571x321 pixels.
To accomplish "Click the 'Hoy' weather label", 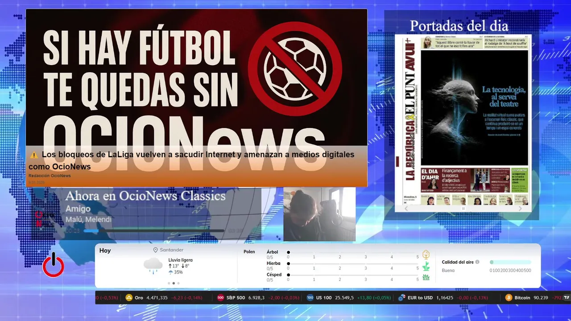I will (105, 251).
